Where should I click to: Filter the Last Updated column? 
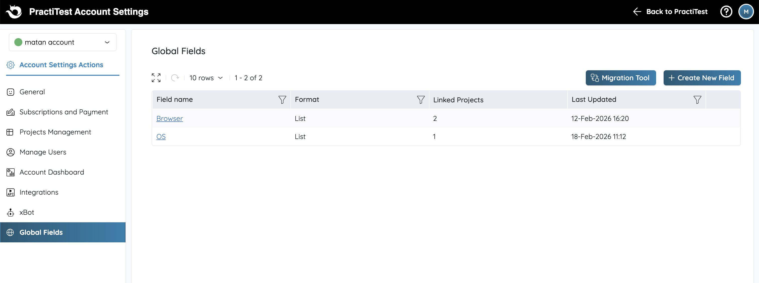click(697, 100)
